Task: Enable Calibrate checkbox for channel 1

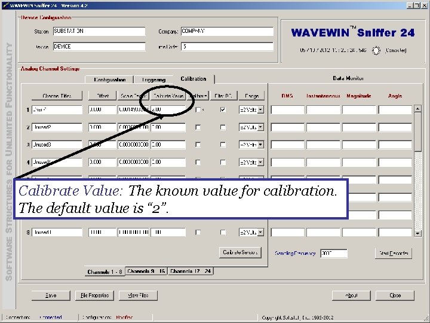Action: [198, 109]
